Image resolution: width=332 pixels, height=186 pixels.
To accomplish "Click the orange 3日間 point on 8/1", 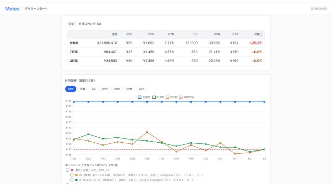I will 235,154.
